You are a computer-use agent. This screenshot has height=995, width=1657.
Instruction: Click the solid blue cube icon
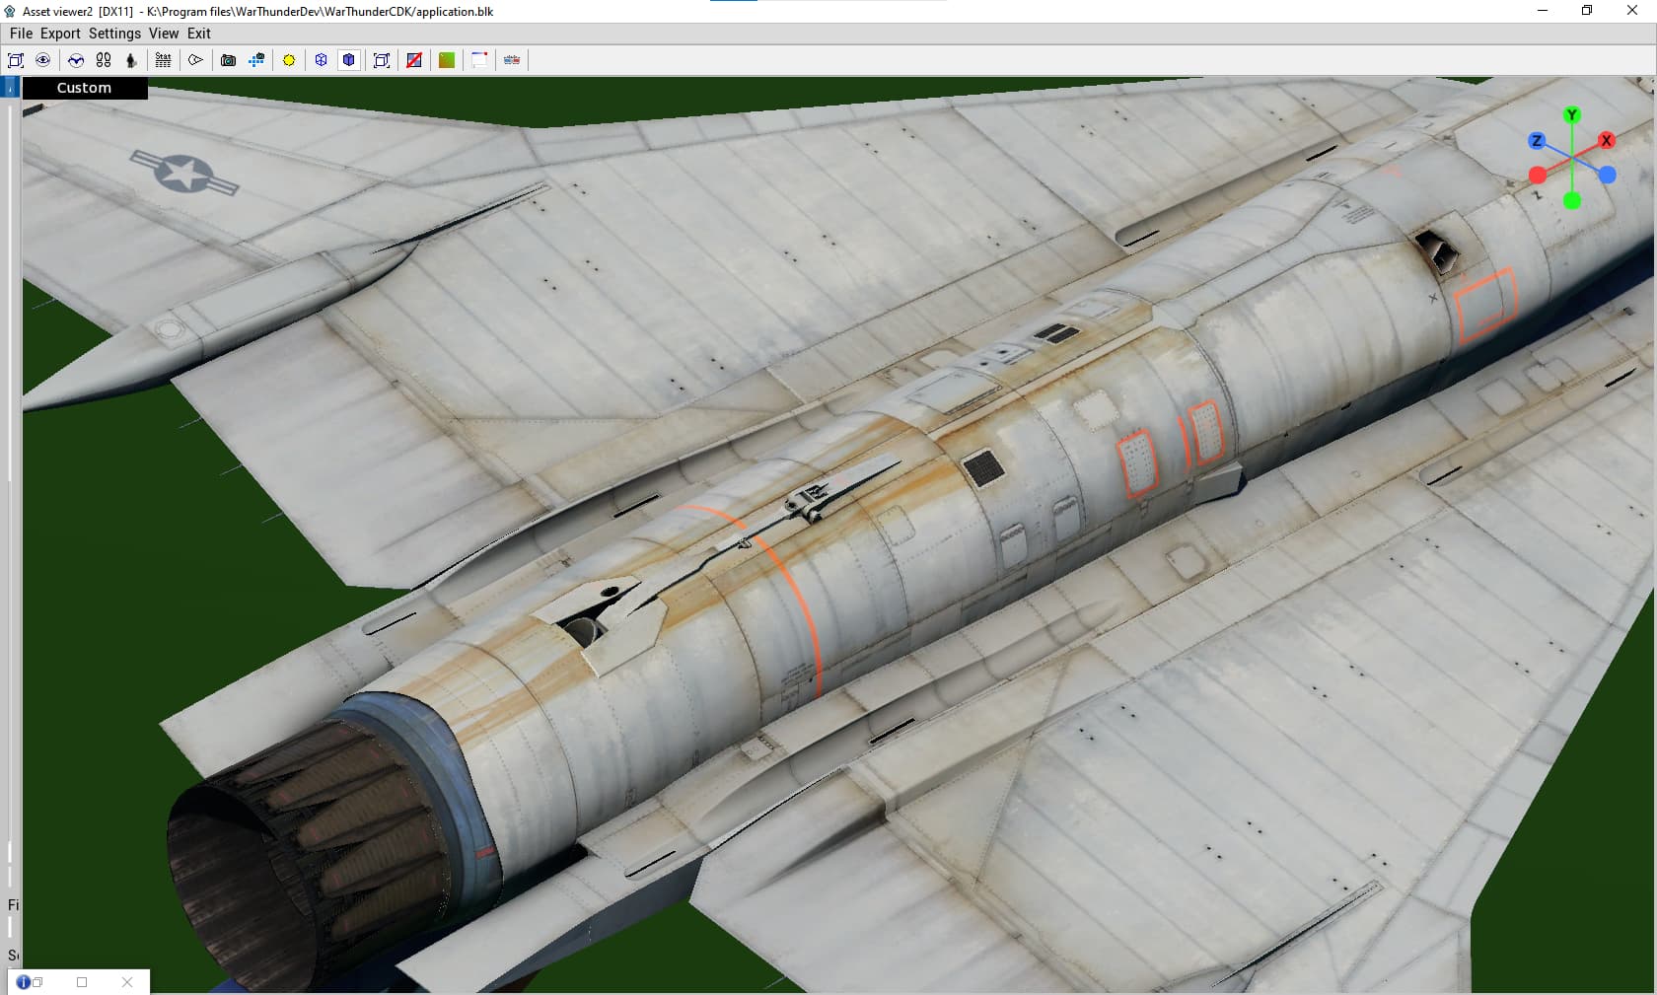(x=349, y=60)
